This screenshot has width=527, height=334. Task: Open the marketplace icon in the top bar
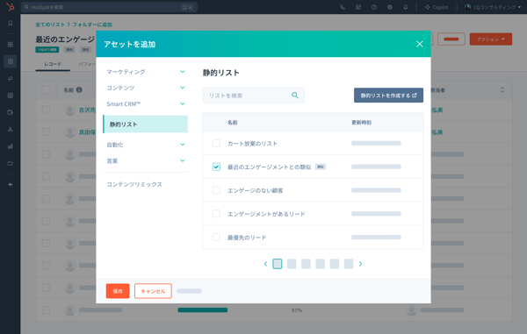tap(358, 7)
